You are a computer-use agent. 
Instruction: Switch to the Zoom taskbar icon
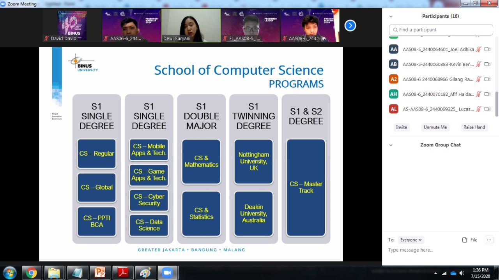[168, 273]
